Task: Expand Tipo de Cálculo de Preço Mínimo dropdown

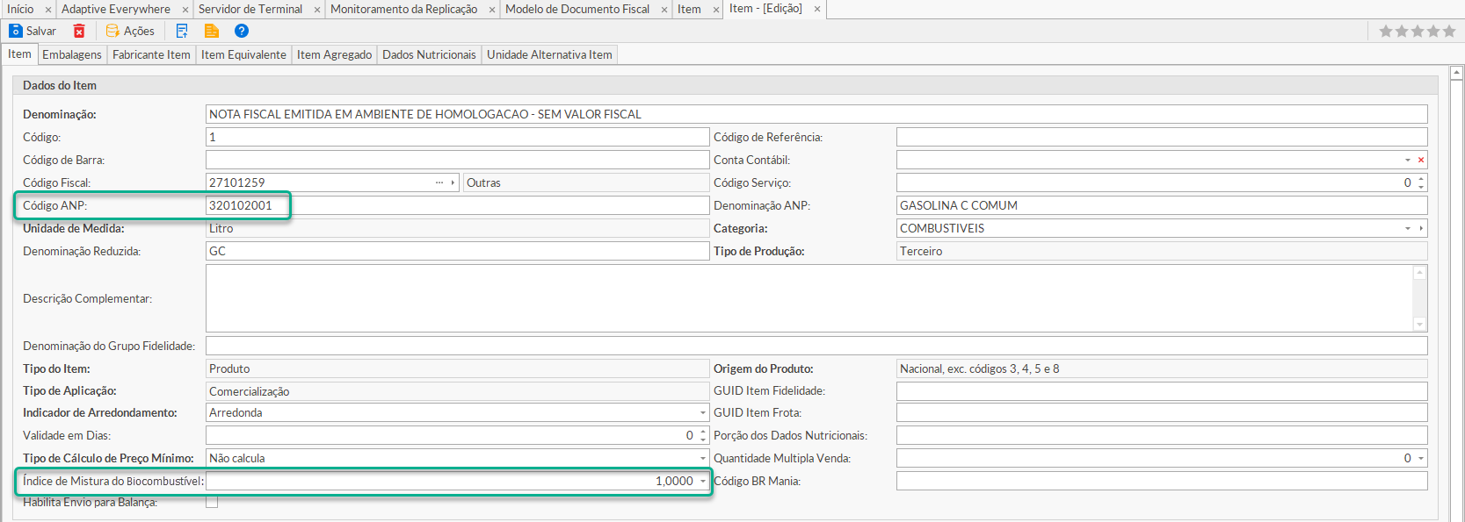Action: (703, 458)
